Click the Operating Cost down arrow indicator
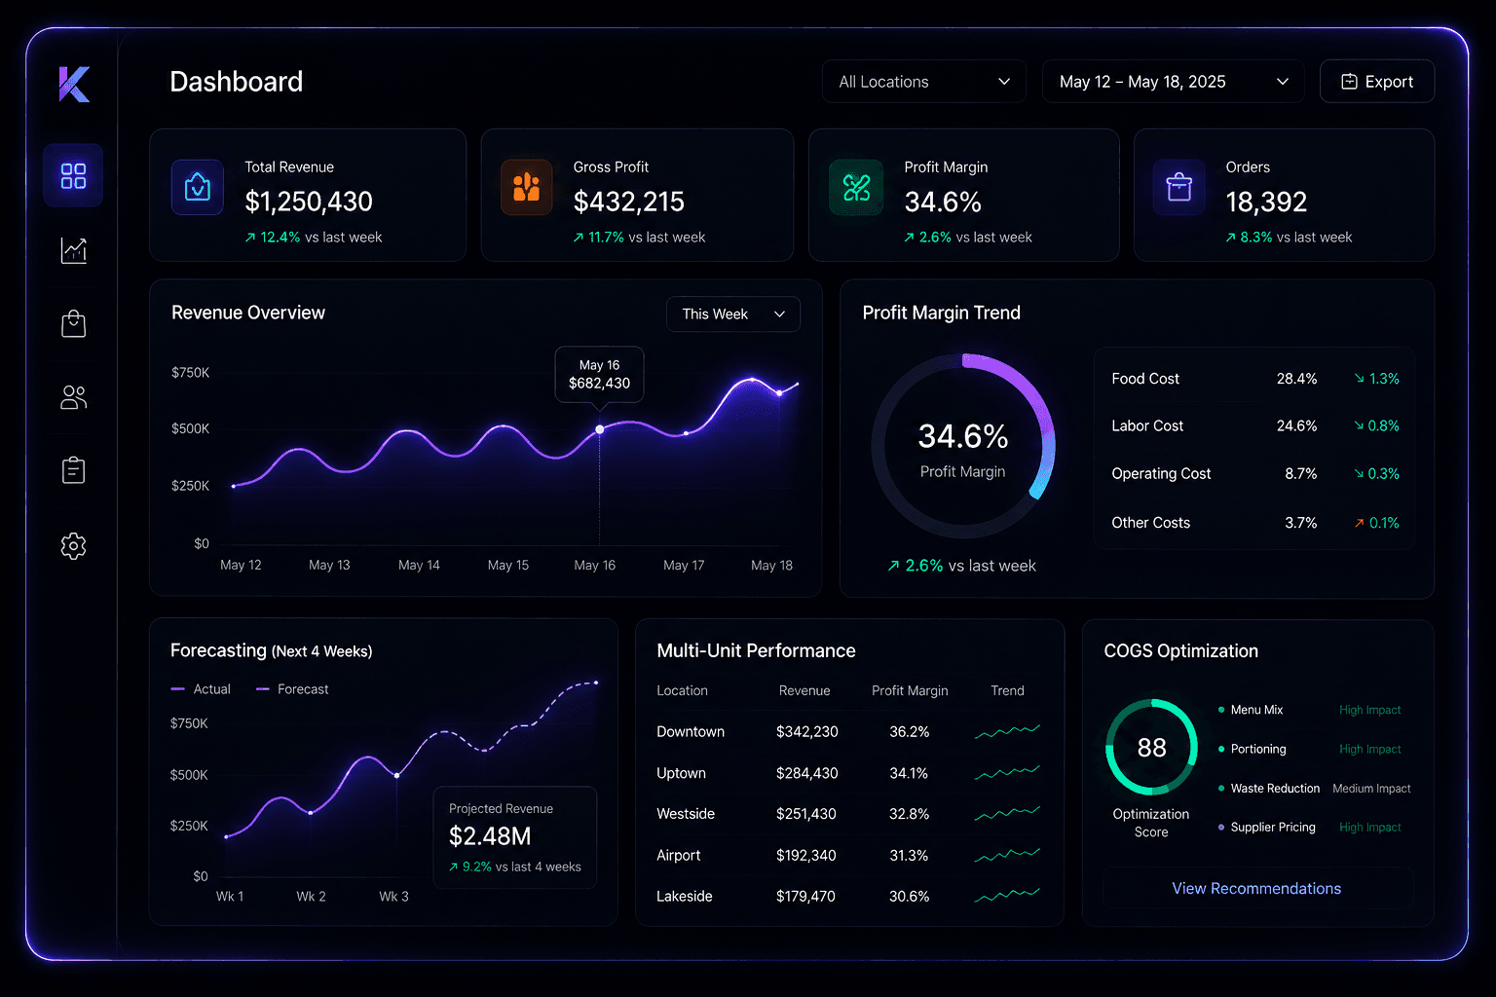Image resolution: width=1496 pixels, height=997 pixels. (x=1360, y=473)
